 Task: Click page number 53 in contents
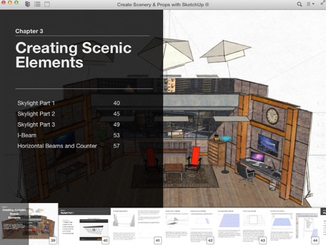tap(116, 135)
